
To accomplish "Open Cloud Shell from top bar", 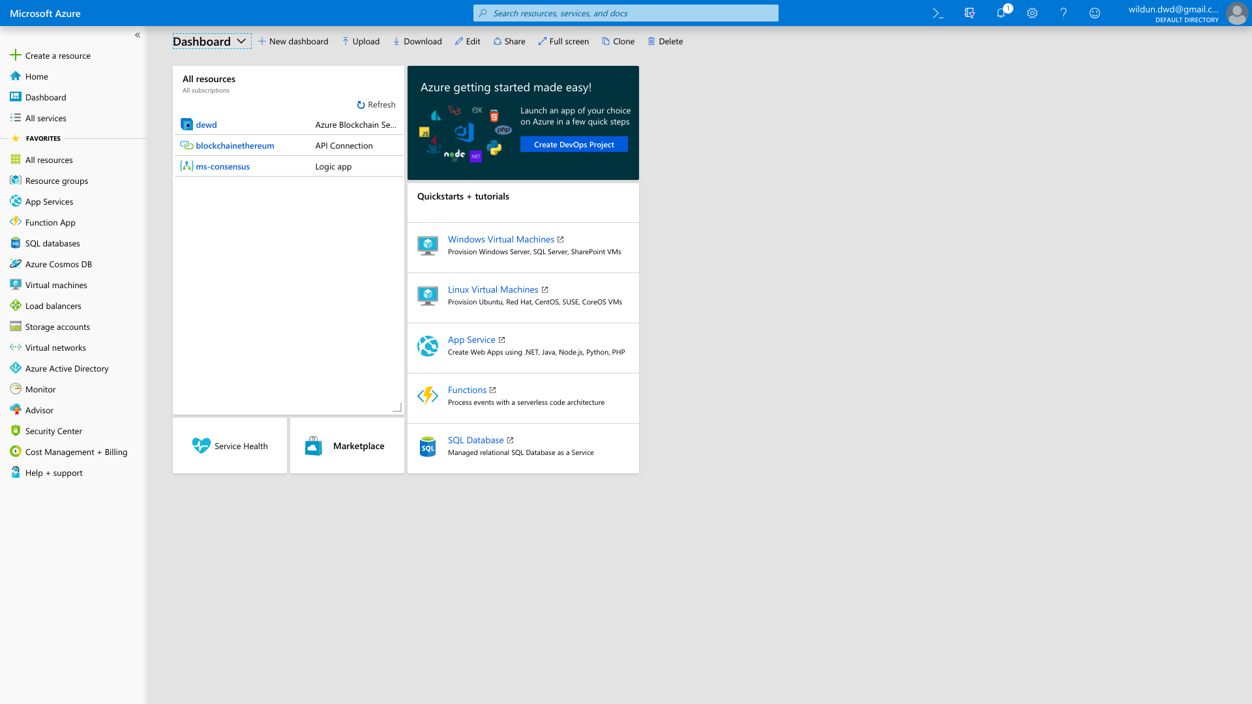I will click(x=938, y=13).
